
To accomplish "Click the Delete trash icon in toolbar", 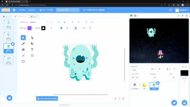I will tap(76, 28).
